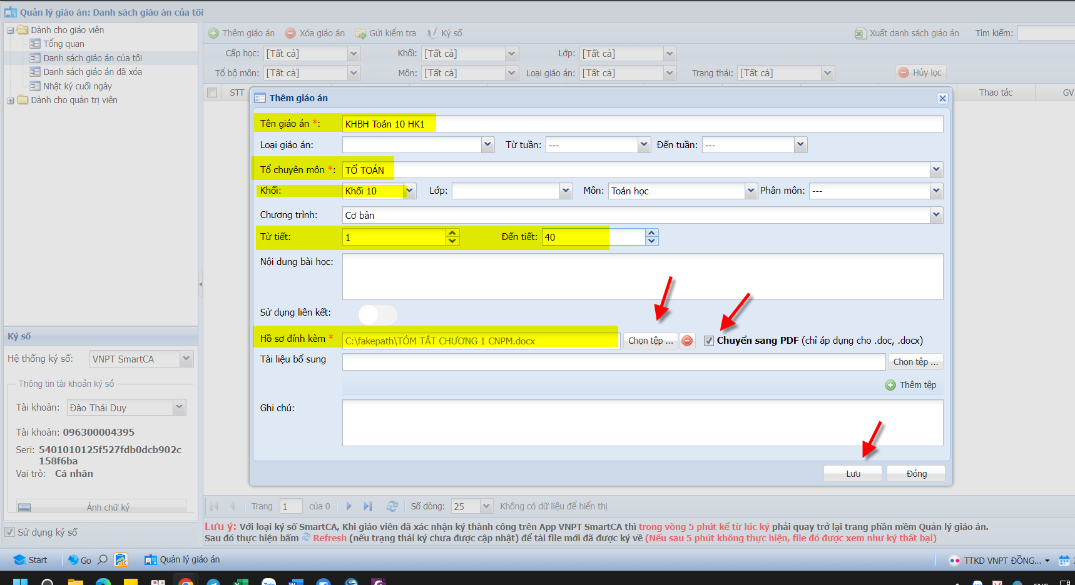Open Nhật ký cuối ngày in sidebar

pyautogui.click(x=77, y=86)
